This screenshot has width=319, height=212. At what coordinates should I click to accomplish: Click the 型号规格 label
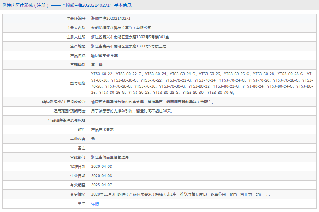tap(78, 83)
